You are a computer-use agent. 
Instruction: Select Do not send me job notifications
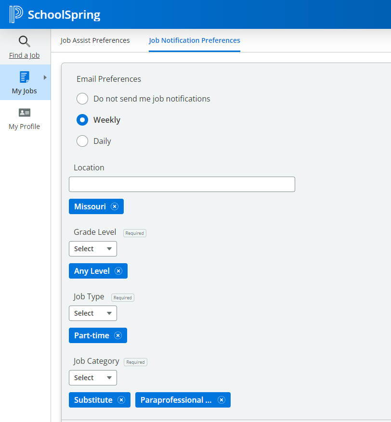coord(82,99)
